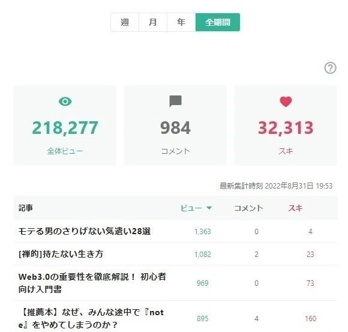Switch to the 月 period tab
Viewport: 348px width, 332px height.
pyautogui.click(x=153, y=22)
